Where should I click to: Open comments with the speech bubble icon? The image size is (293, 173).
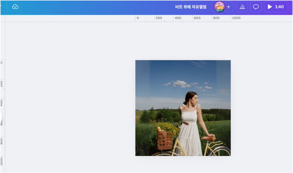tap(256, 6)
